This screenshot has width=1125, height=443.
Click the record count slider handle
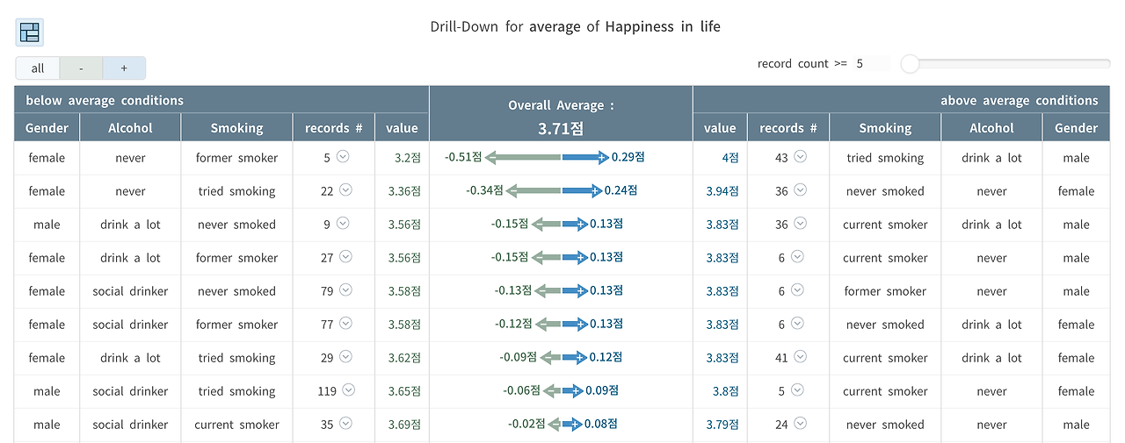pyautogui.click(x=911, y=63)
